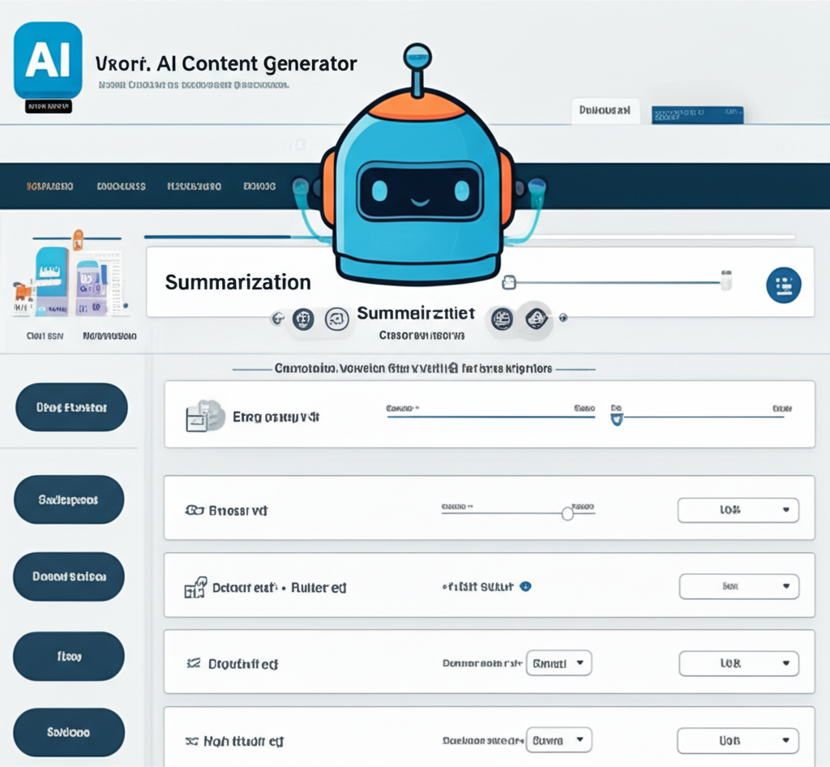
Task: Open the circular chat icon near Summarization
Action: (x=336, y=319)
